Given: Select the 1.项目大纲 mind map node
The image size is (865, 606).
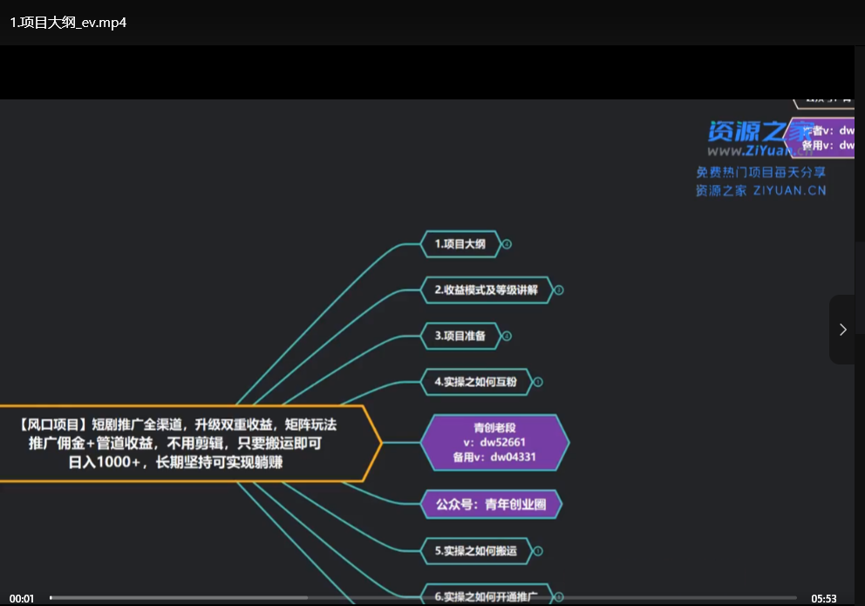Looking at the screenshot, I should [460, 244].
